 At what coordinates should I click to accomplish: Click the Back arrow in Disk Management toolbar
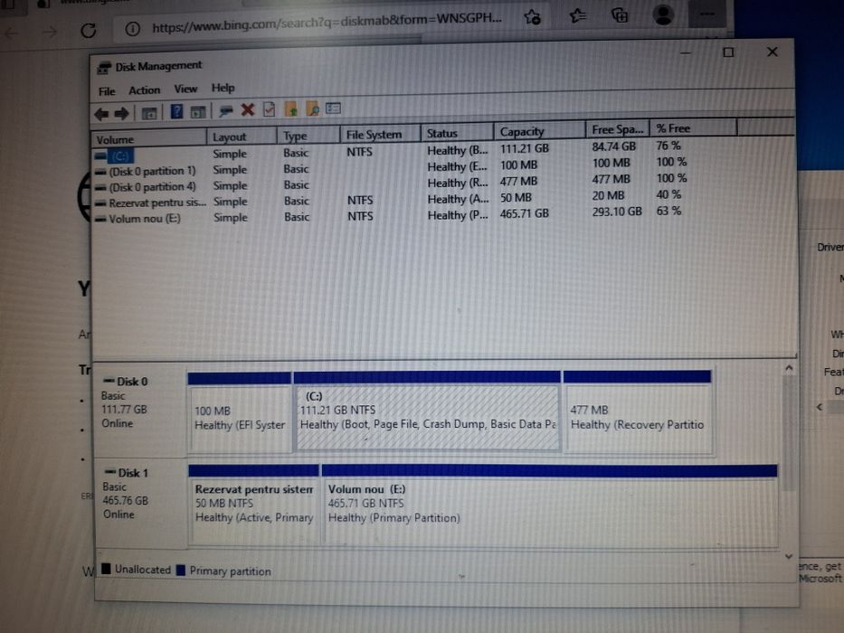pos(101,114)
